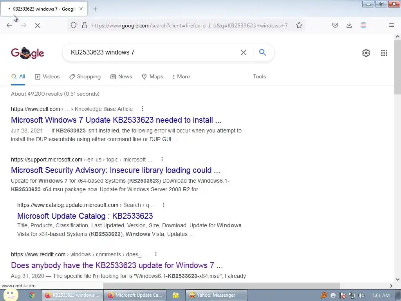
Task: Switch to Microsoft Update Catalog taskbar window
Action: pyautogui.click(x=135, y=296)
